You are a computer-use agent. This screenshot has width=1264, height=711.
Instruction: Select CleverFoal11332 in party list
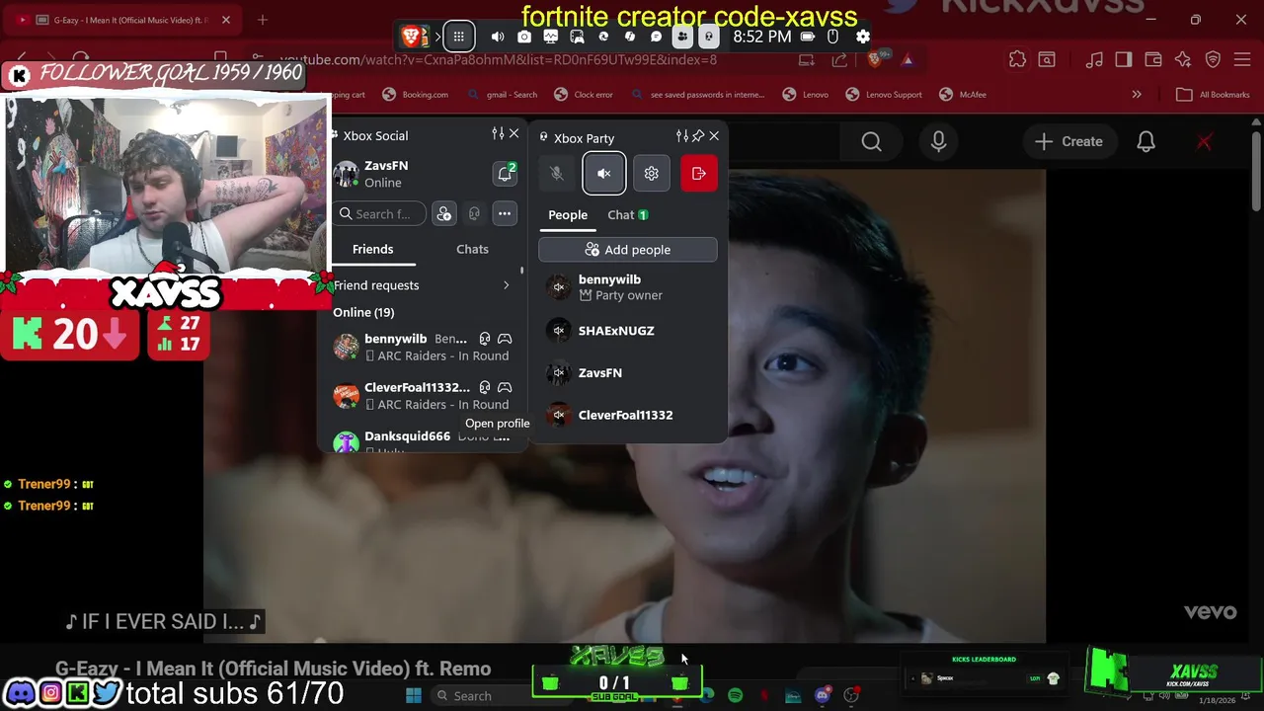tap(628, 416)
